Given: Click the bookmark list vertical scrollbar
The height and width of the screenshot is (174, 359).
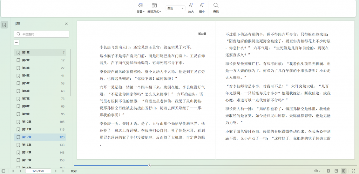Looking at the screenshot, I should pos(70,73).
